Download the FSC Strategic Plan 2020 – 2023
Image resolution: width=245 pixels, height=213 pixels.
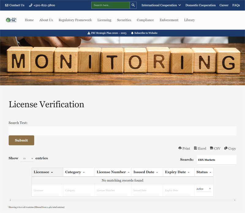tap(107, 33)
